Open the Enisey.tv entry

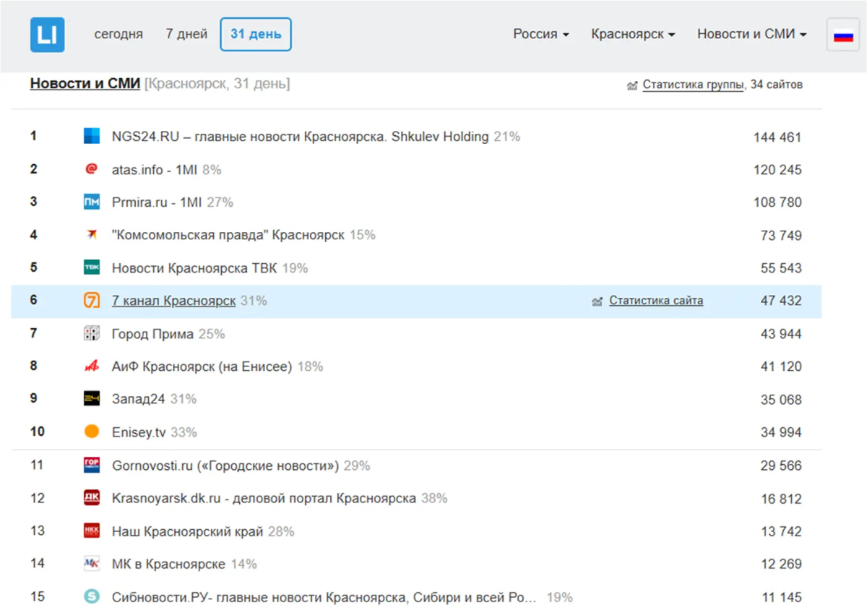(x=139, y=432)
